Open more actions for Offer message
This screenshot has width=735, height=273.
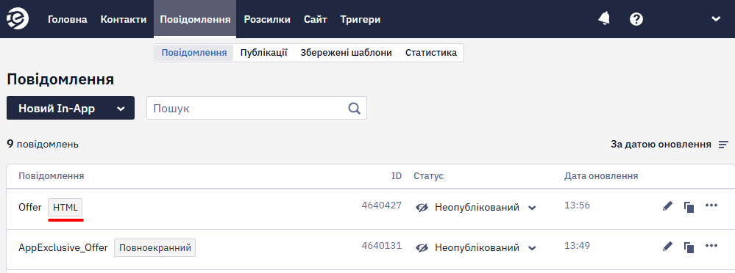[x=711, y=205]
